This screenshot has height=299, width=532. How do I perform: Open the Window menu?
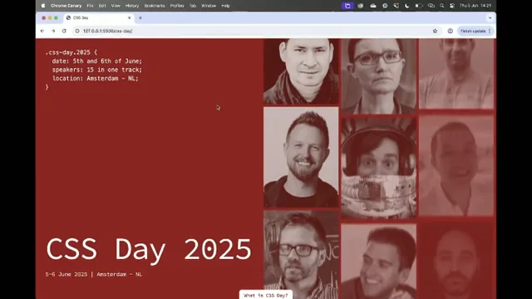(x=209, y=6)
